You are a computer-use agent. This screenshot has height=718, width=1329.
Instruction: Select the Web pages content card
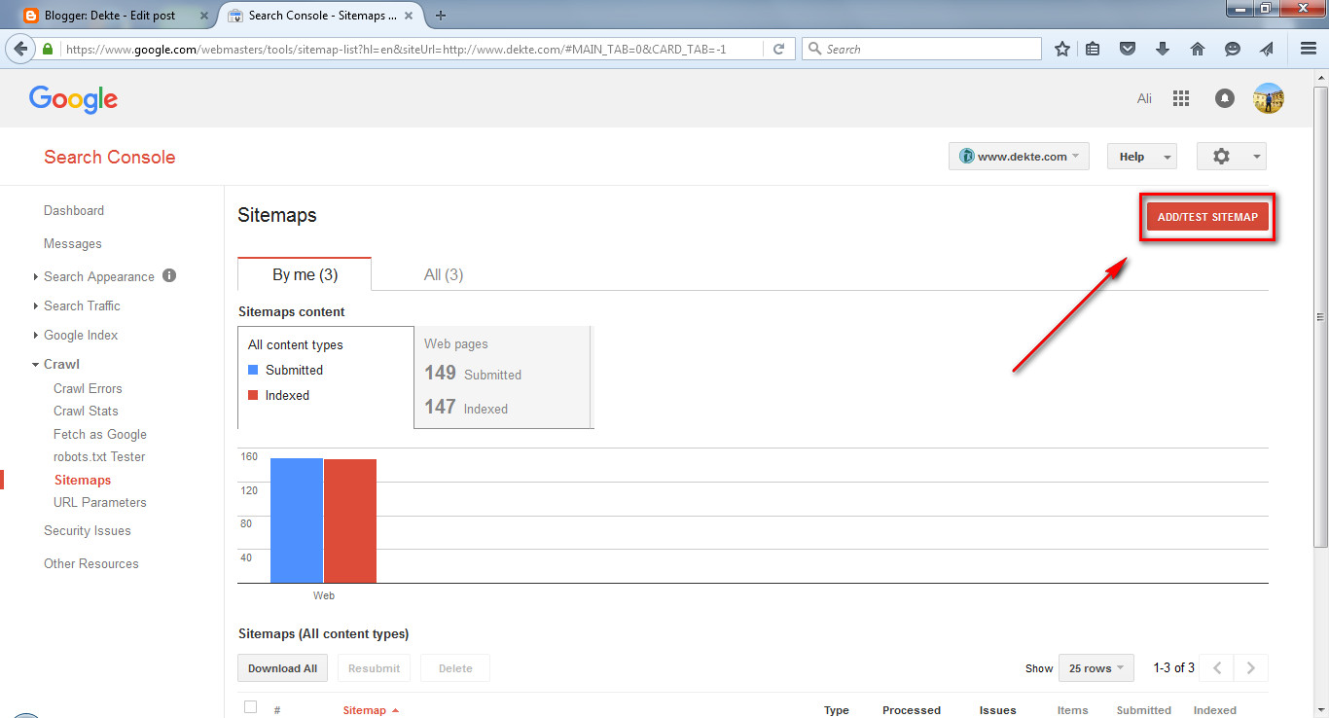click(x=502, y=377)
